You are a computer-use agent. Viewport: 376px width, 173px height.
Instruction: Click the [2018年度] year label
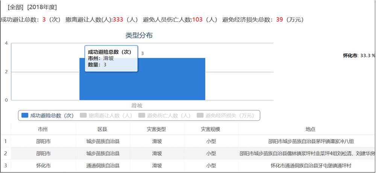pyautogui.click(x=42, y=7)
